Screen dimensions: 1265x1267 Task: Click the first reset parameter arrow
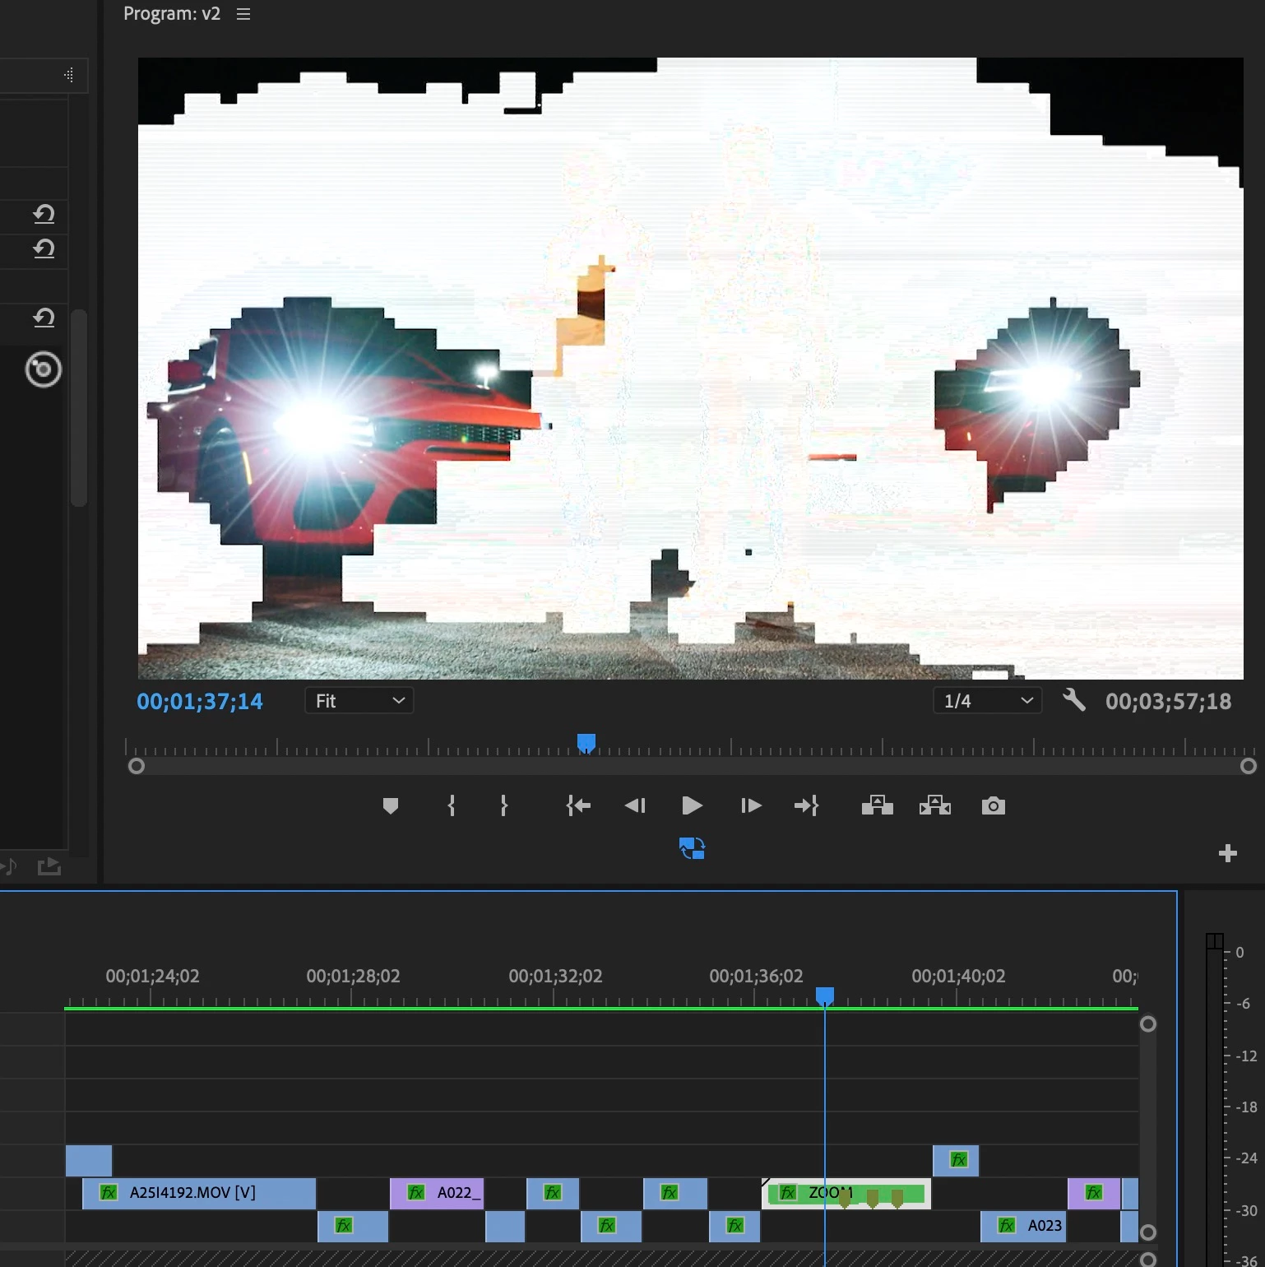[x=44, y=215]
